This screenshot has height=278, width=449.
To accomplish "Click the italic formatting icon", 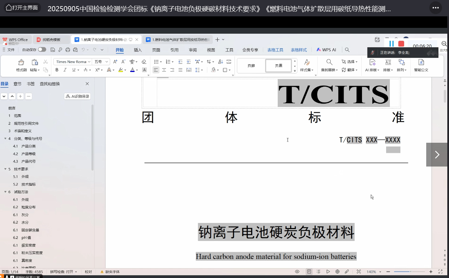I will (x=65, y=70).
